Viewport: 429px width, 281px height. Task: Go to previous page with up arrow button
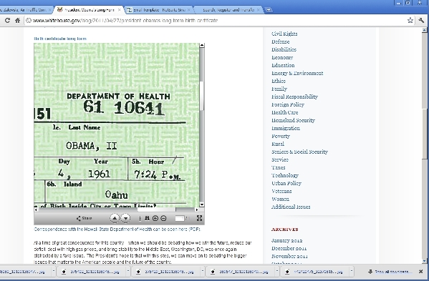[x=115, y=218]
